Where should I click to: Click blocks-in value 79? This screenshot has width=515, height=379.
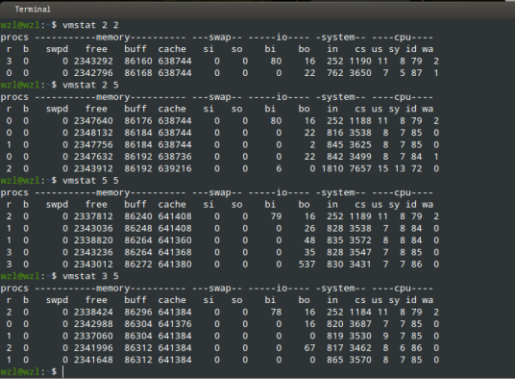(x=276, y=216)
